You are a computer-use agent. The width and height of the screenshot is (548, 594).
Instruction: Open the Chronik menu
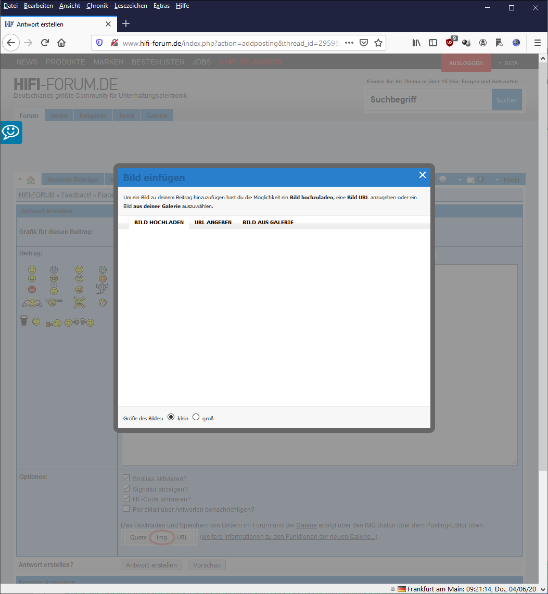97,6
